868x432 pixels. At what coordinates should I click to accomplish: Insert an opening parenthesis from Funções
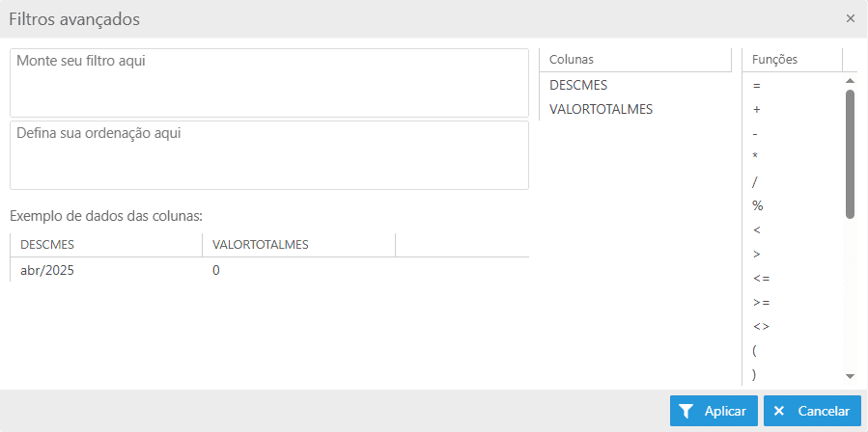[x=755, y=350]
